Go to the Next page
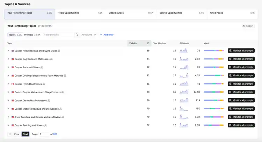 (x=26, y=134)
